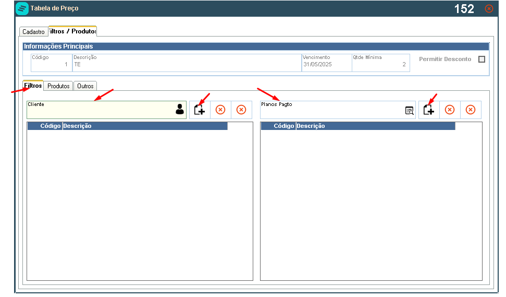506x297 pixels.
Task: Open the Outros sub-tab
Action: (x=85, y=86)
